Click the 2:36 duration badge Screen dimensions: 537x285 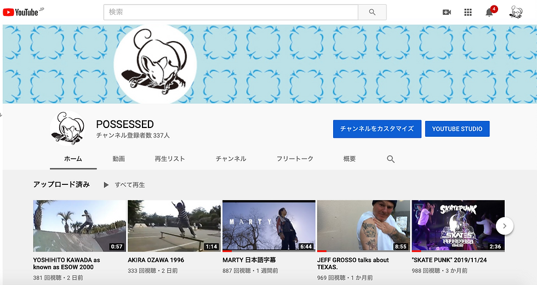495,246
